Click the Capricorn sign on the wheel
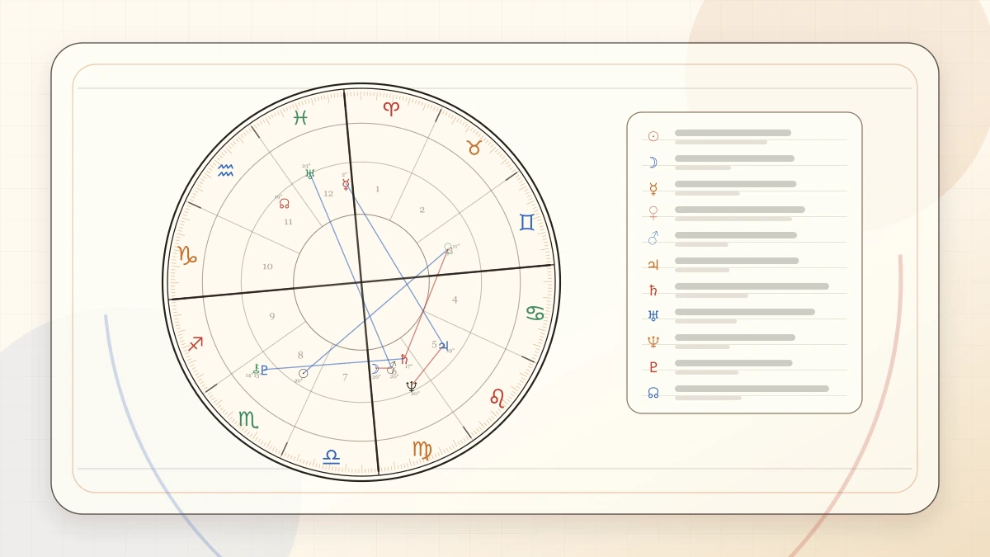Image resolution: width=990 pixels, height=557 pixels. [x=187, y=255]
